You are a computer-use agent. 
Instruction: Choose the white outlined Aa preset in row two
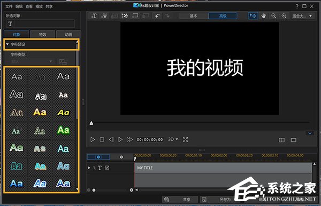coord(17,94)
